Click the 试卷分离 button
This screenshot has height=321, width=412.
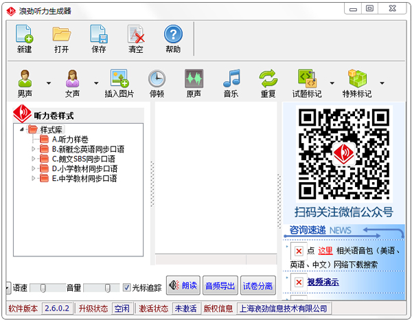coord(257,286)
